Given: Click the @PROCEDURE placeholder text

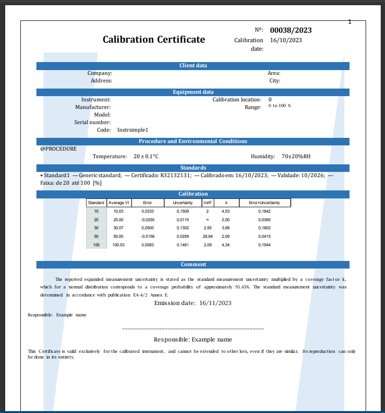Looking at the screenshot, I should click(x=59, y=149).
